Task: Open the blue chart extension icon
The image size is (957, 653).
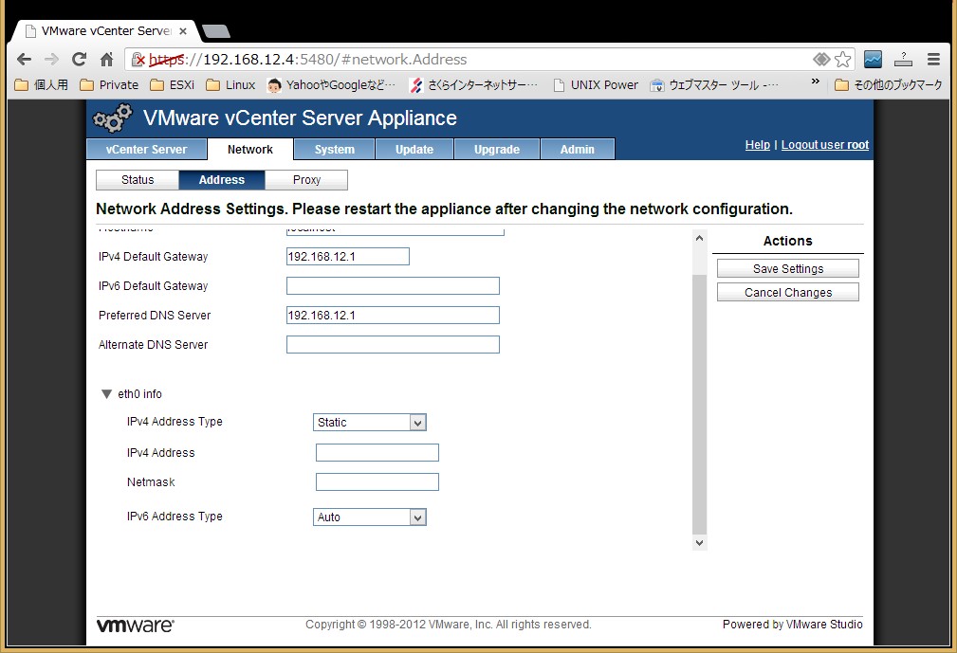Action: pyautogui.click(x=873, y=59)
